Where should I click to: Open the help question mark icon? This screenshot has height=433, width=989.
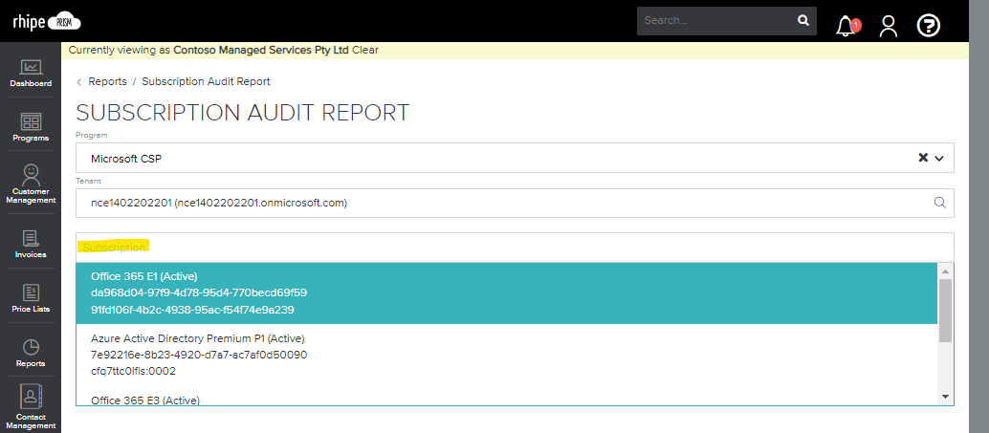(929, 26)
